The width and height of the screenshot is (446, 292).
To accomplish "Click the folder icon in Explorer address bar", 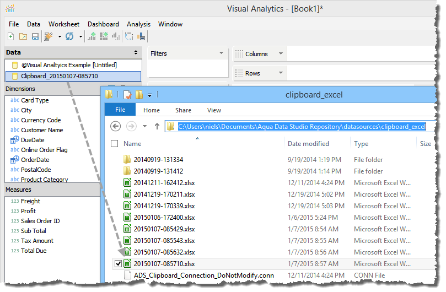I will point(171,126).
